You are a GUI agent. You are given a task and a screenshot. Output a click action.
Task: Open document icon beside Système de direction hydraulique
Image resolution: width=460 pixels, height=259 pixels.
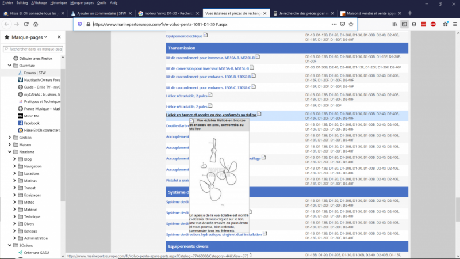pos(265,234)
